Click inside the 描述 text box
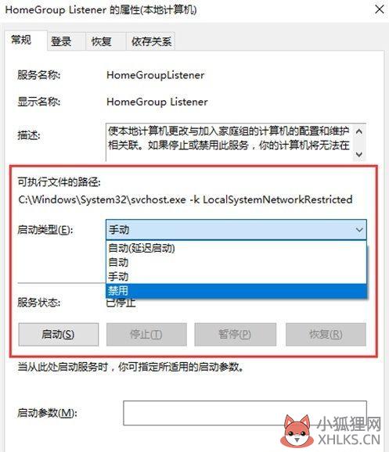 pyautogui.click(x=229, y=142)
